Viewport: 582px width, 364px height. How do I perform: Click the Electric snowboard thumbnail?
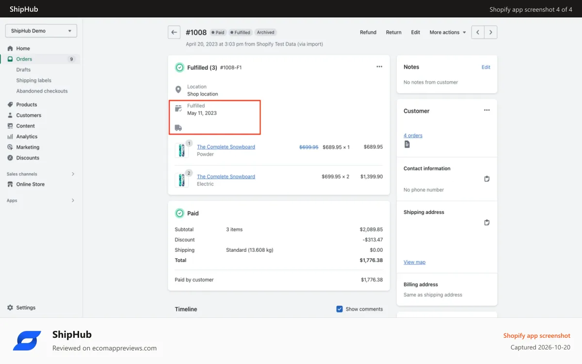point(181,180)
